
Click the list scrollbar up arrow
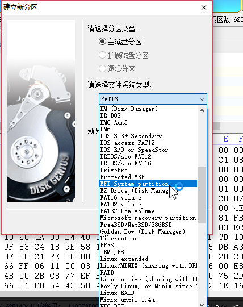point(202,110)
